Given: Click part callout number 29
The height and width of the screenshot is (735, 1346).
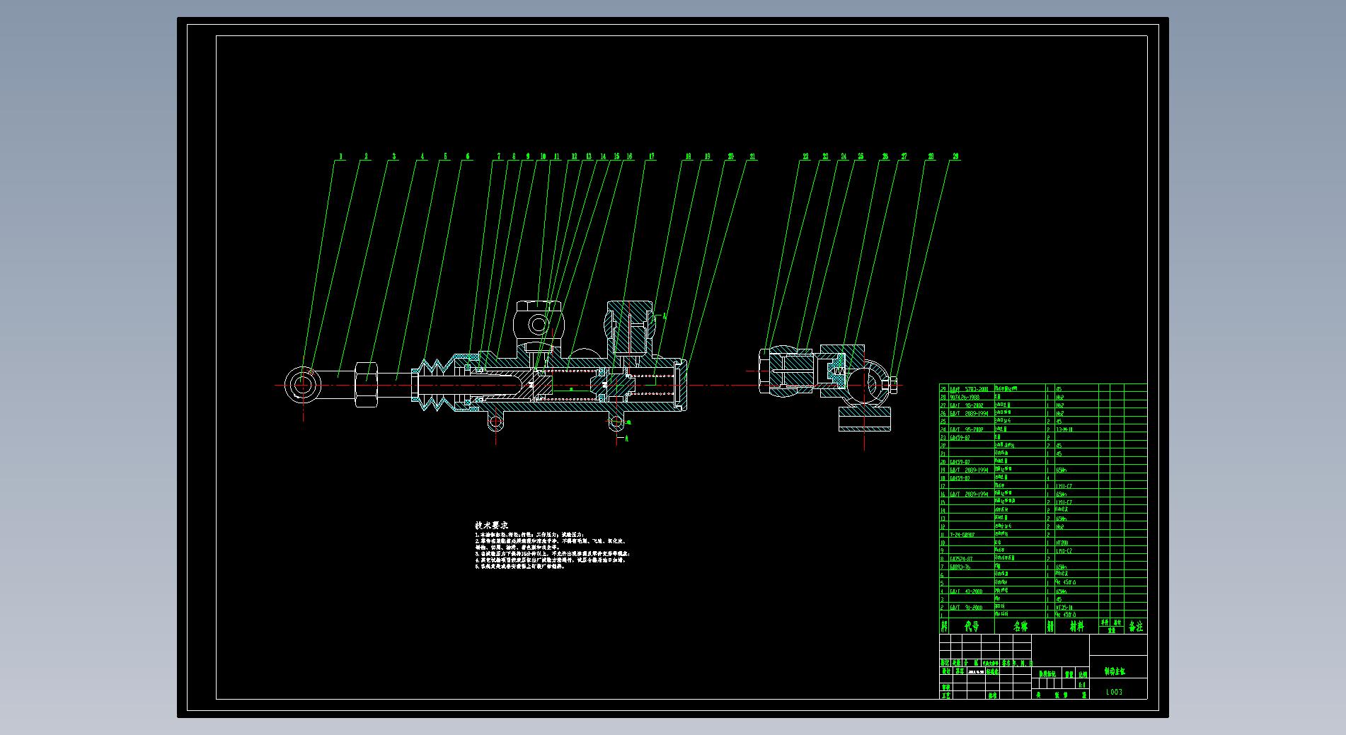Looking at the screenshot, I should (955, 156).
